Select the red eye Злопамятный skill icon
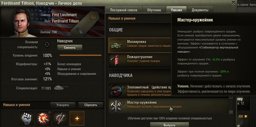Screen dimensions: 256x127 click(116, 91)
